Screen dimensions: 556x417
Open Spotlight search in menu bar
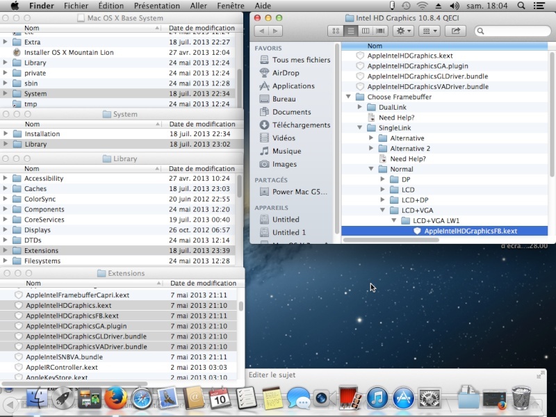pyautogui.click(x=521, y=6)
